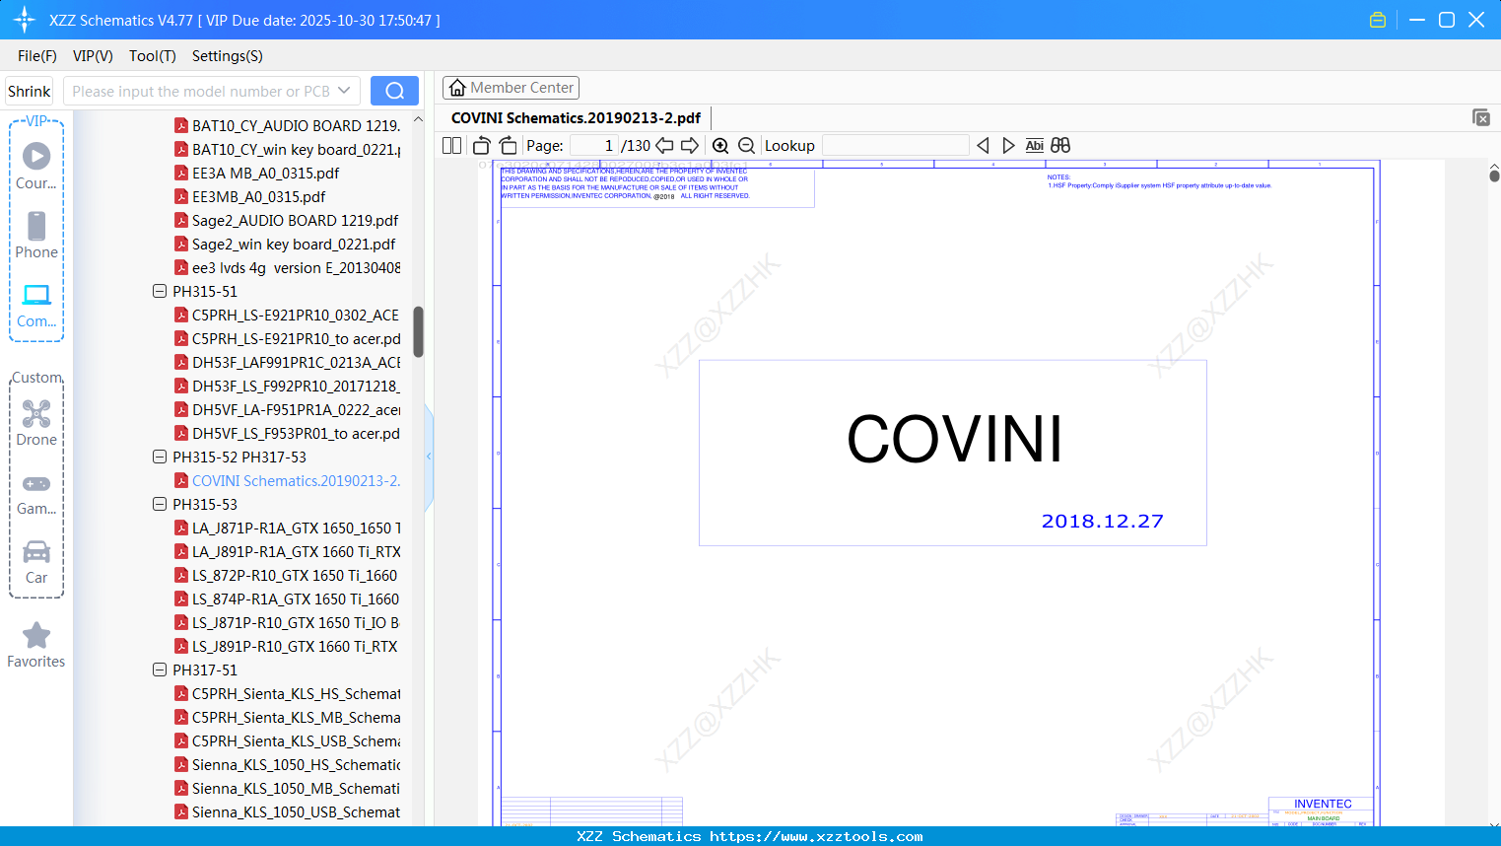1501x846 pixels.
Task: Open LS_J891P-R10_GTX 1660 Ti_RTX file
Action: 295,646
